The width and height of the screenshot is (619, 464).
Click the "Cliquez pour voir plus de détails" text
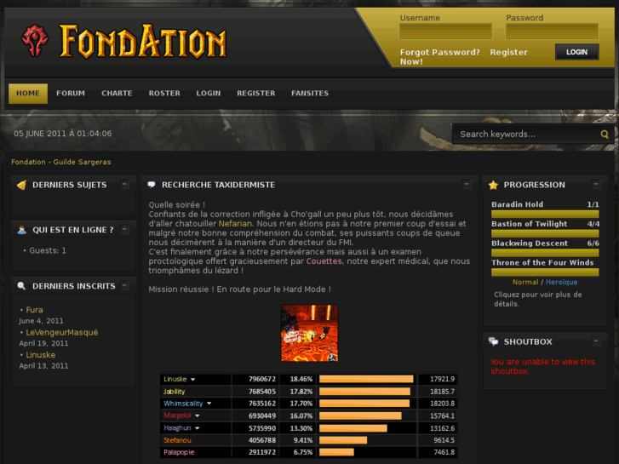click(537, 300)
